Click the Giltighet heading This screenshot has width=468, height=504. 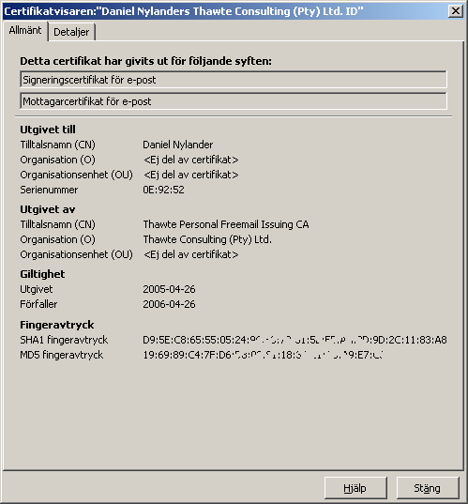pos(42,274)
